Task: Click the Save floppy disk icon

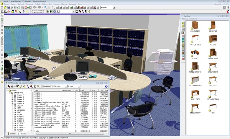Action: [x=8, y=7]
